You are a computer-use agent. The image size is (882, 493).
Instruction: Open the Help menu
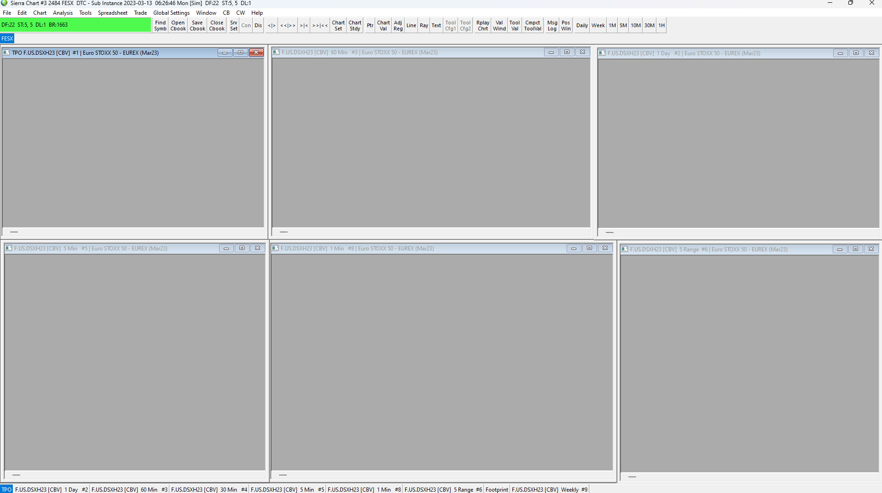[x=257, y=13]
